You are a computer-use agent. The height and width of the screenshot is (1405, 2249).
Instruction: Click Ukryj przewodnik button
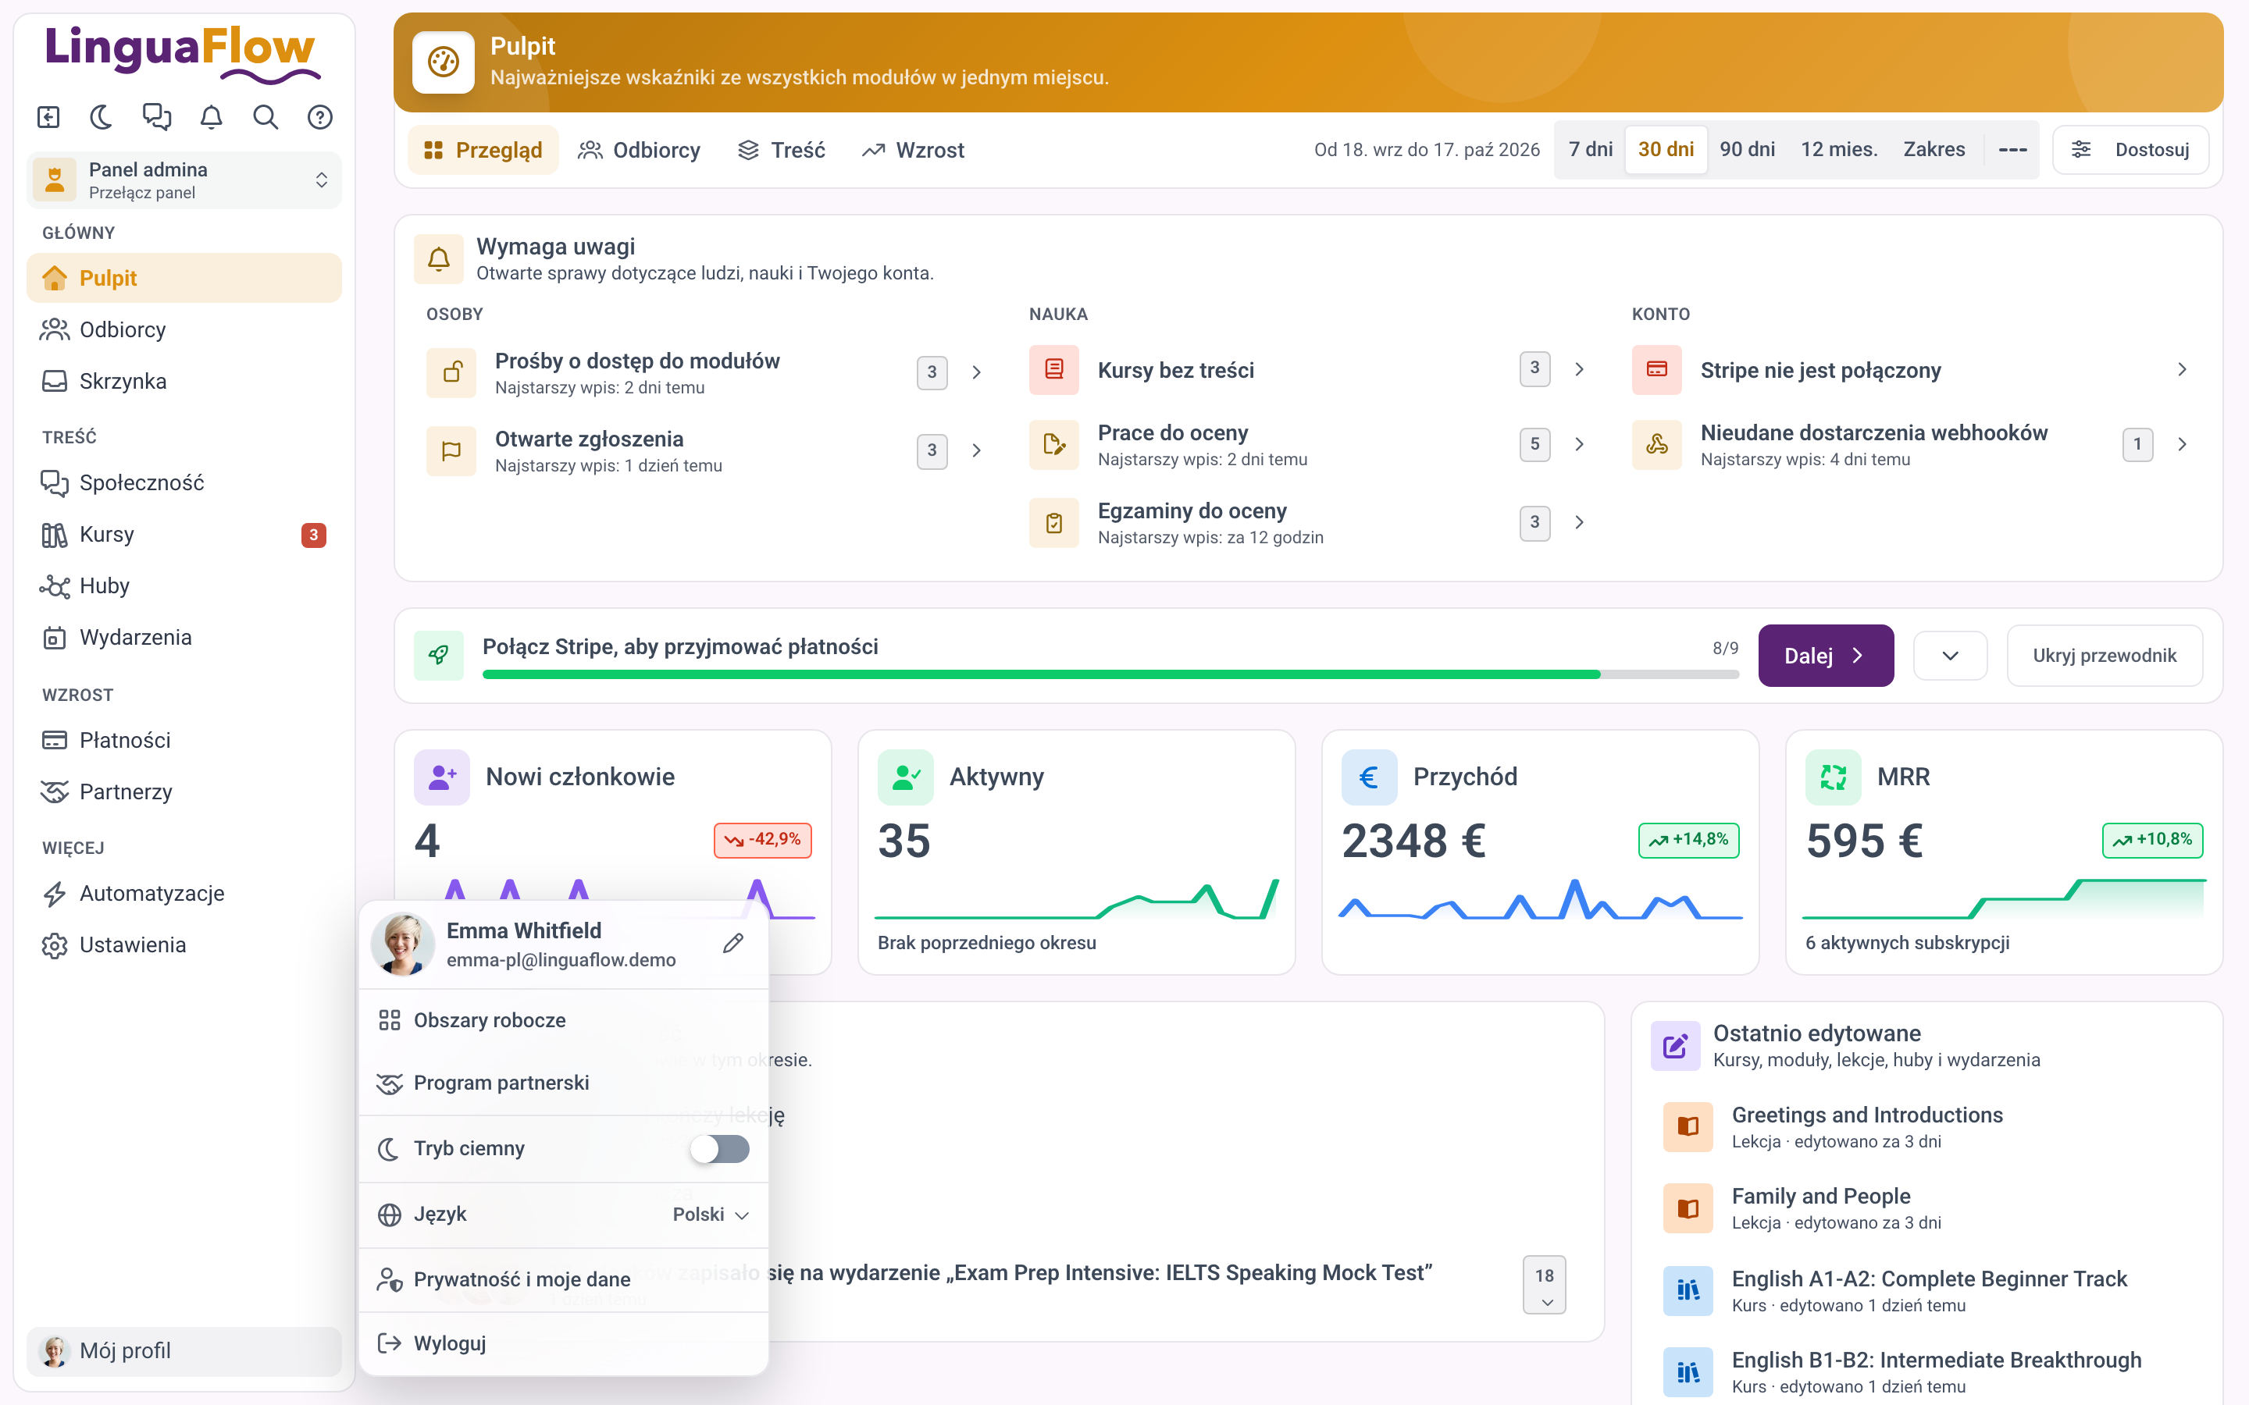(x=2104, y=655)
